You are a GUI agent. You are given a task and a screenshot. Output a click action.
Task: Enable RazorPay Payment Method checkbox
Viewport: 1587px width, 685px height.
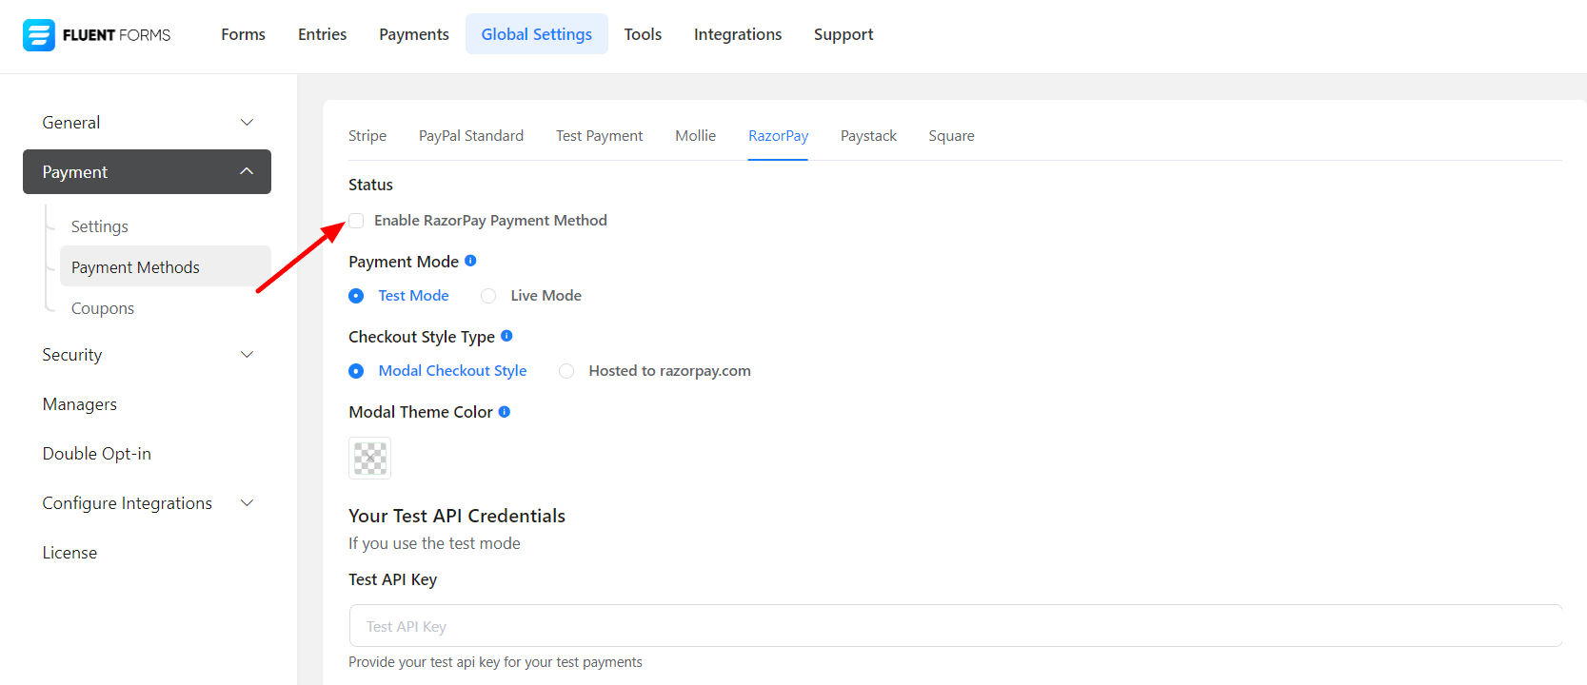pos(356,221)
